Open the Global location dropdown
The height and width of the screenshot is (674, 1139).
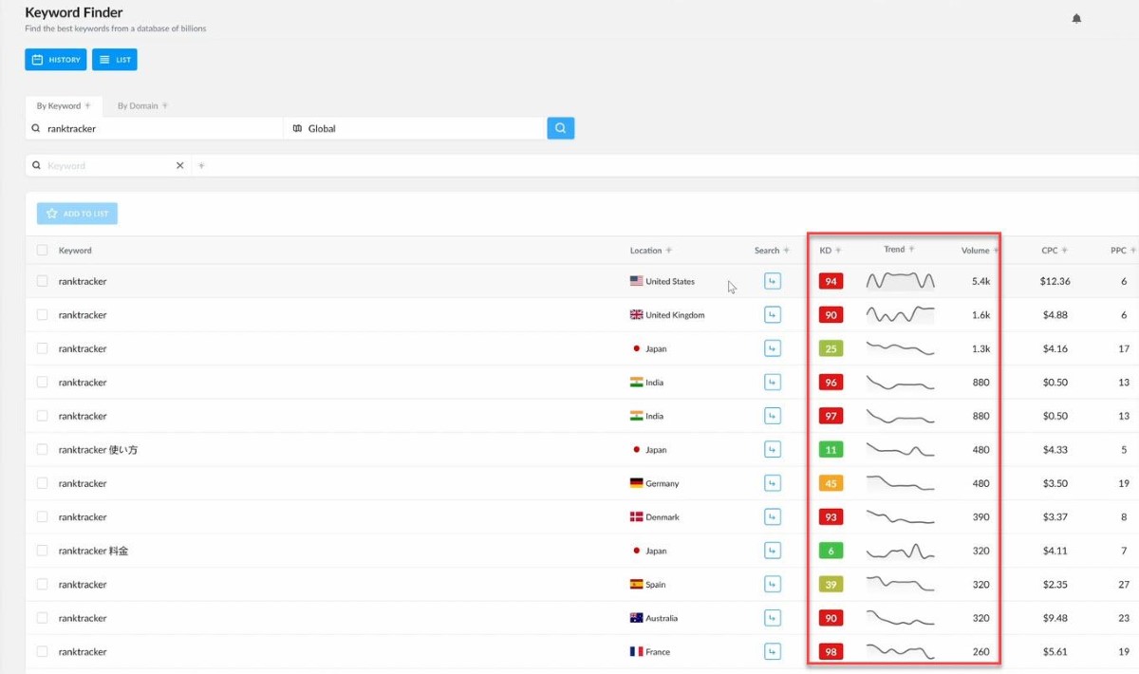tap(414, 128)
